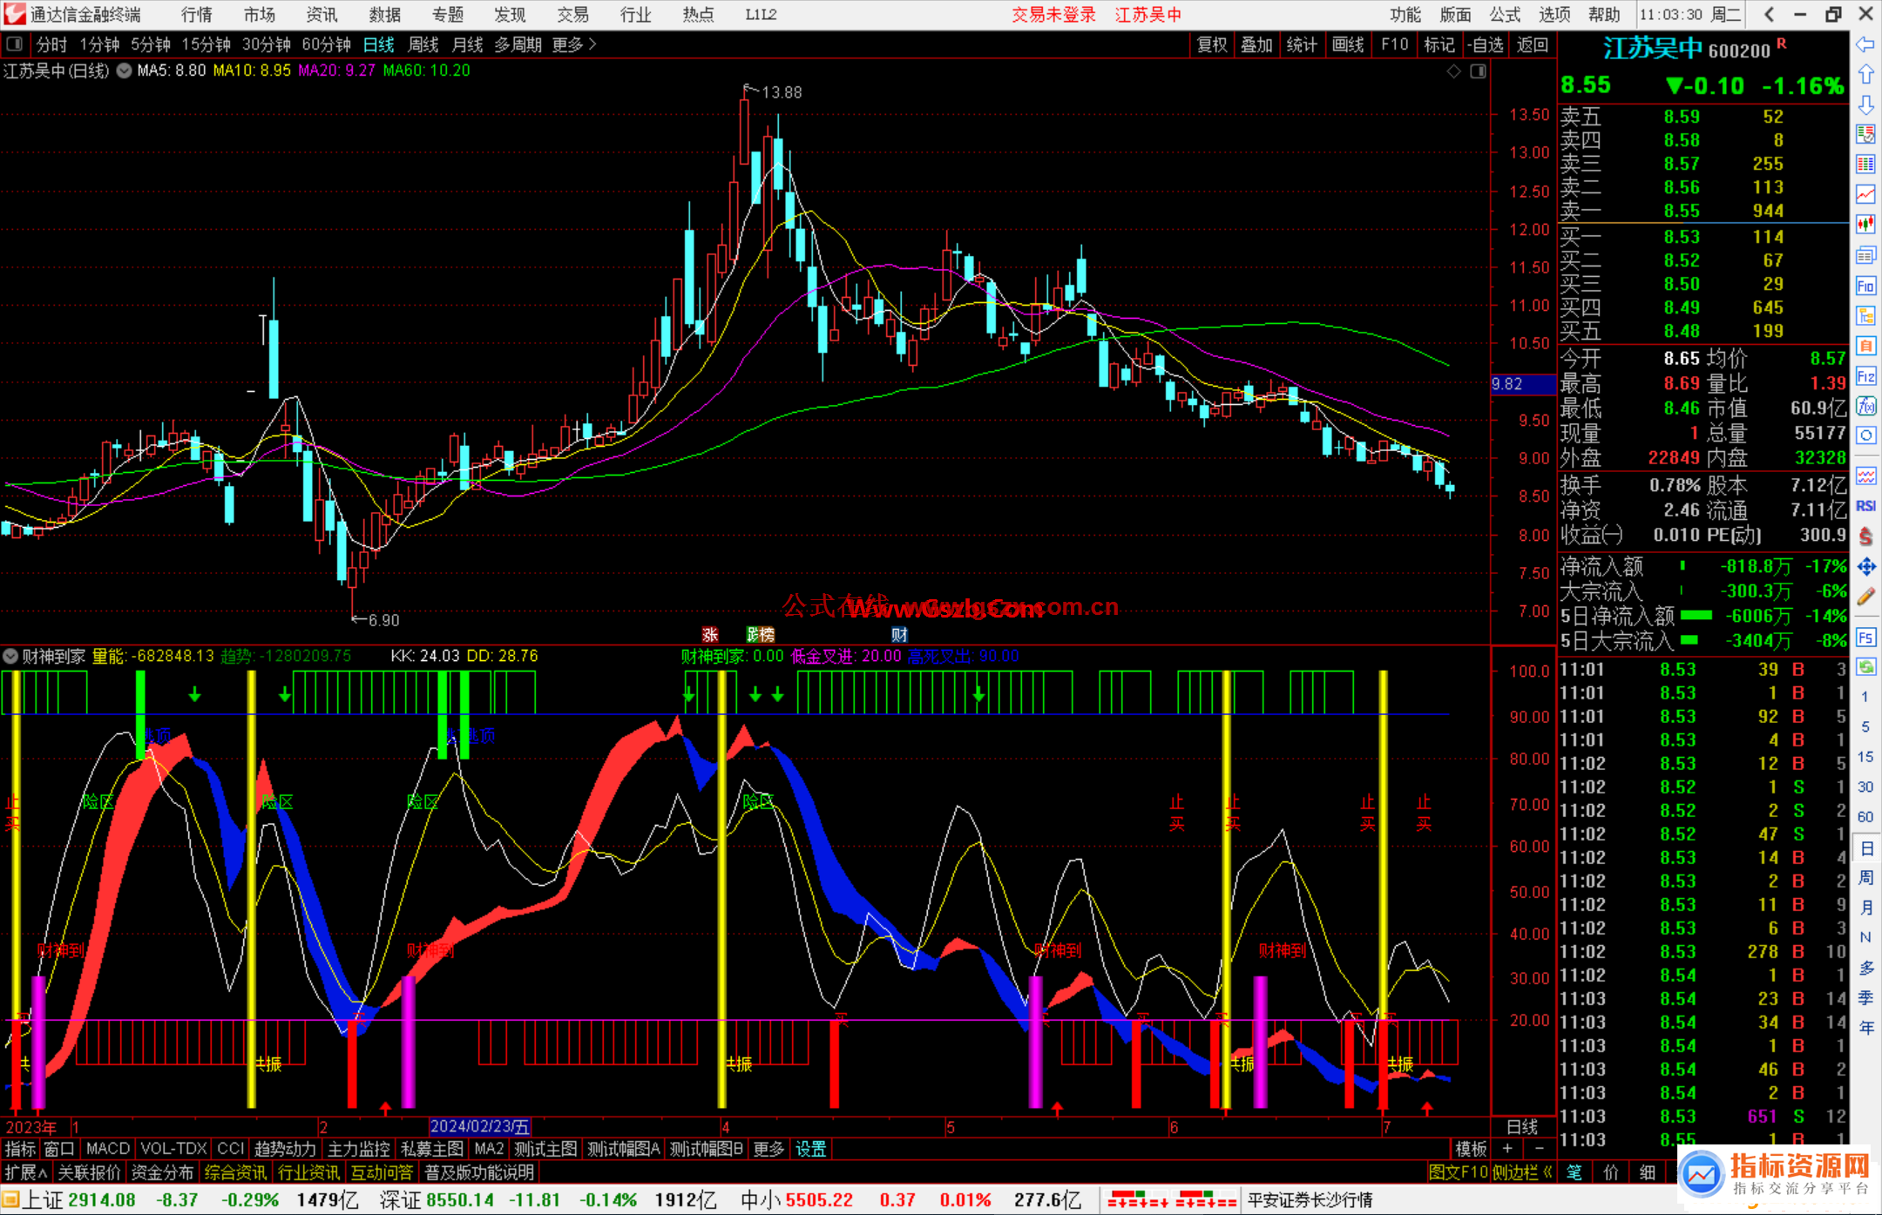Select the CCI indicator tab
The height and width of the screenshot is (1215, 1882).
pyautogui.click(x=230, y=1149)
